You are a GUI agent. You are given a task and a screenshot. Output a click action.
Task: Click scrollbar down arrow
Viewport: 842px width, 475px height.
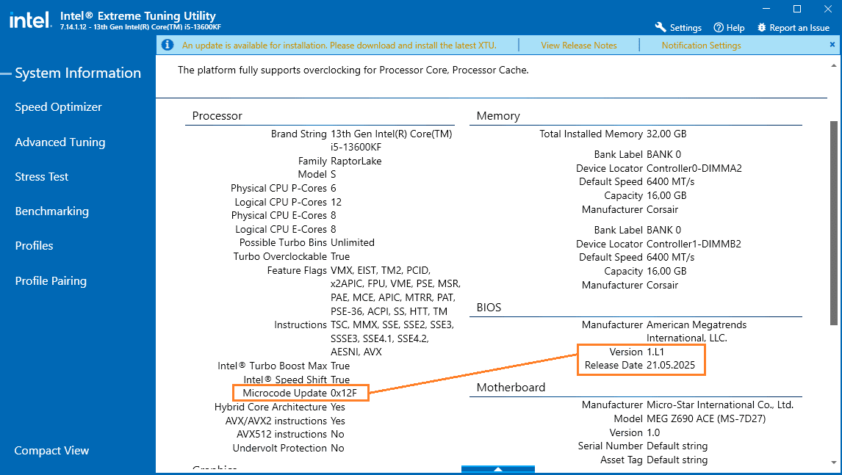tap(833, 463)
